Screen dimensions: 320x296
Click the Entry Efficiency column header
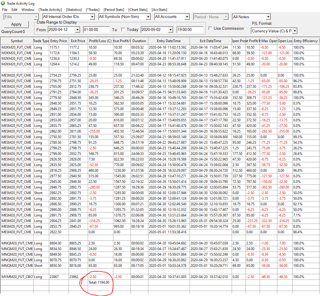click(306, 41)
